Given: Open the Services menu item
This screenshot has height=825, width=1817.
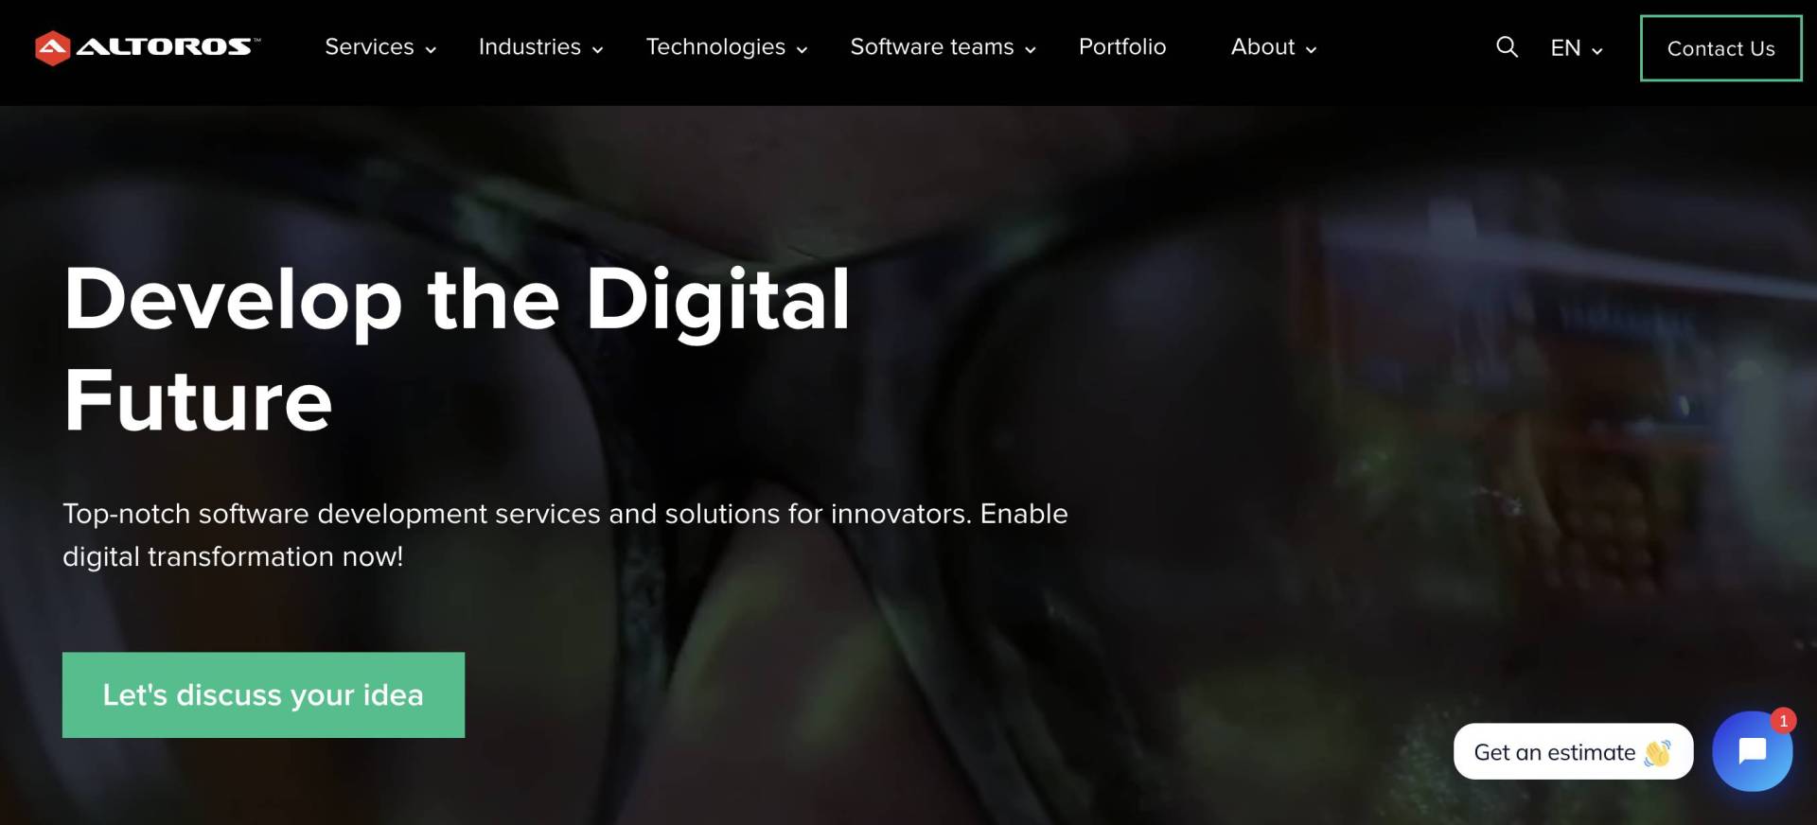Looking at the screenshot, I should [x=369, y=46].
